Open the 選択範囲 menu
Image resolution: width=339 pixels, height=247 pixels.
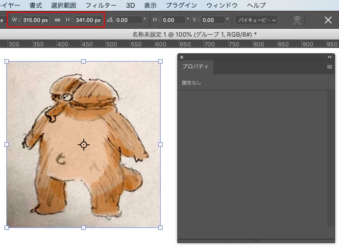coord(63,5)
